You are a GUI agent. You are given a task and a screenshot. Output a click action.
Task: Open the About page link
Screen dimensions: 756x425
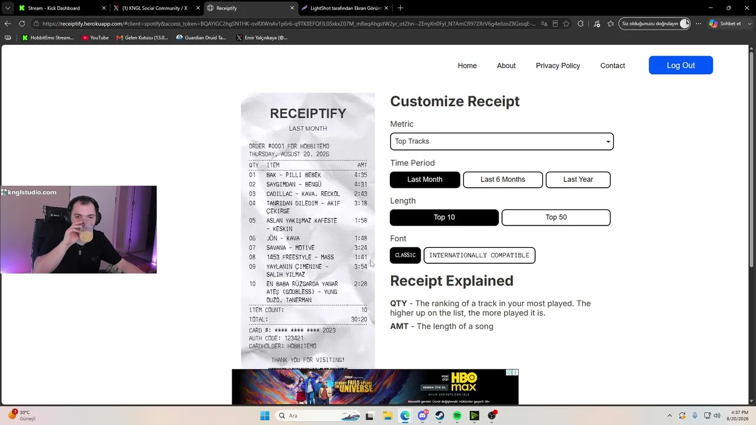pos(506,66)
